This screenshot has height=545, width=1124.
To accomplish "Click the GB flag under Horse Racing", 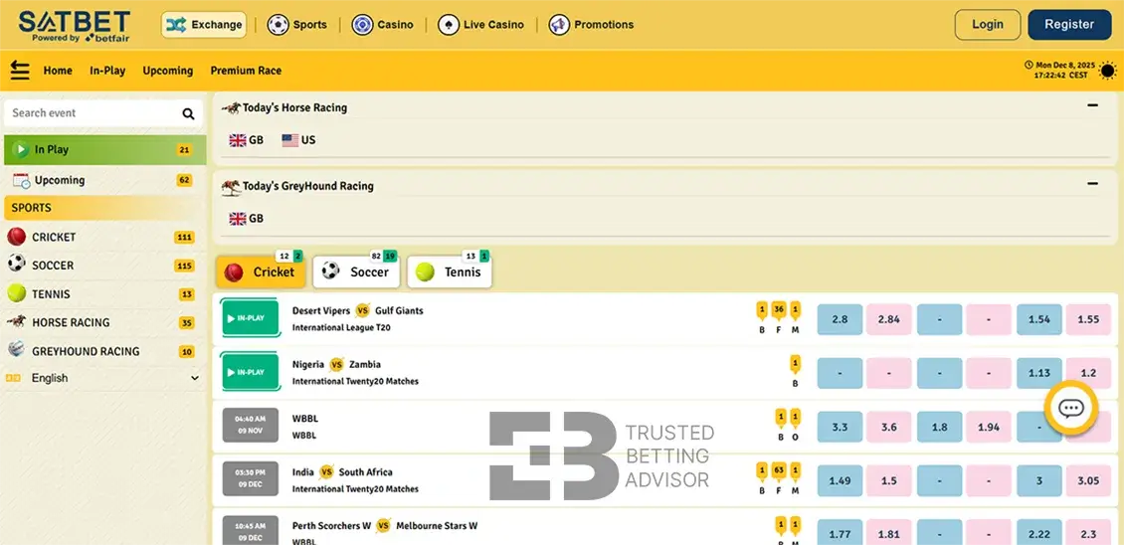I will click(238, 140).
